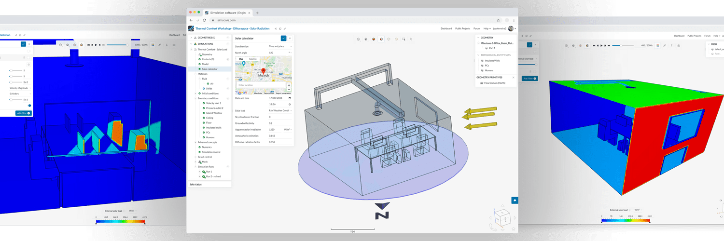Click the Enter location search field
The height and width of the screenshot is (241, 724).
(x=261, y=85)
